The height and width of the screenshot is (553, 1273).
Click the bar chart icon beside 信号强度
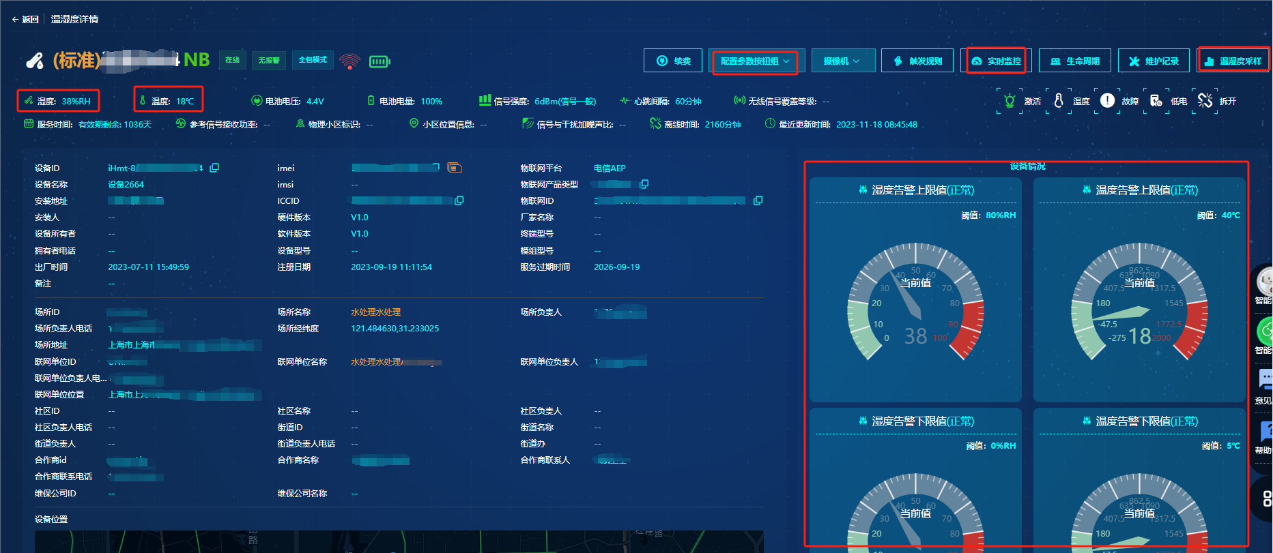click(485, 100)
